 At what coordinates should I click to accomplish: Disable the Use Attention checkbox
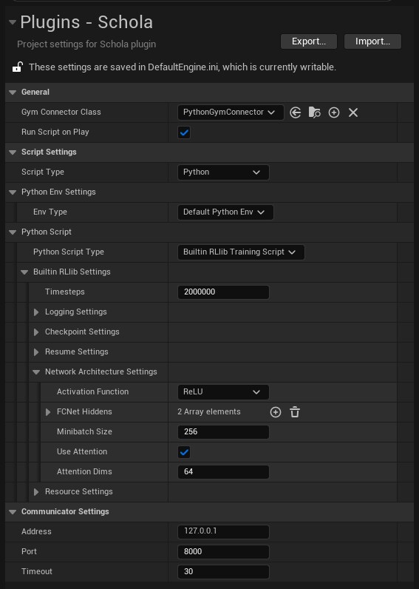(x=184, y=452)
